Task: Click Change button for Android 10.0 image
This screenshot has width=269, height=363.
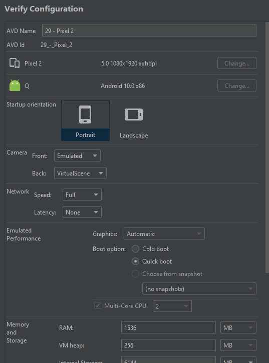Action: pyautogui.click(x=237, y=85)
